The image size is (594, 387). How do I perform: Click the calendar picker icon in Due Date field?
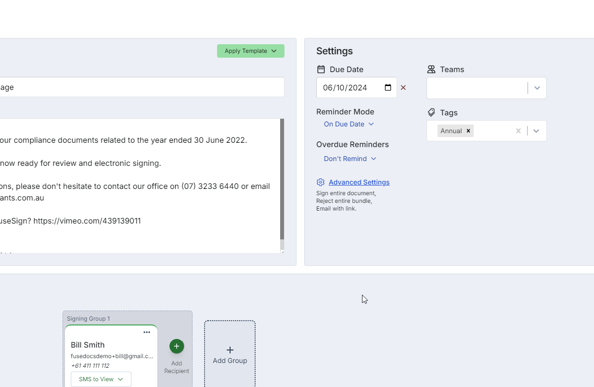[x=388, y=87]
